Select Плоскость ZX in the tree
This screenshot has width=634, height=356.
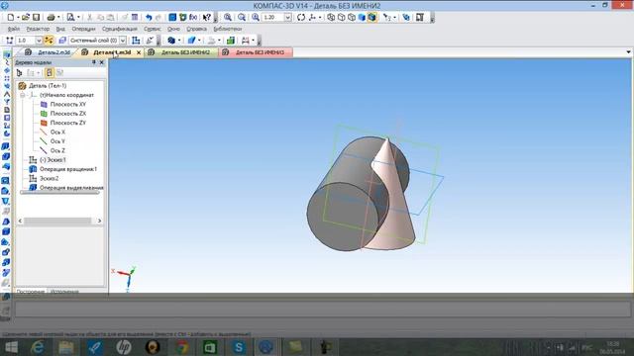click(68, 114)
